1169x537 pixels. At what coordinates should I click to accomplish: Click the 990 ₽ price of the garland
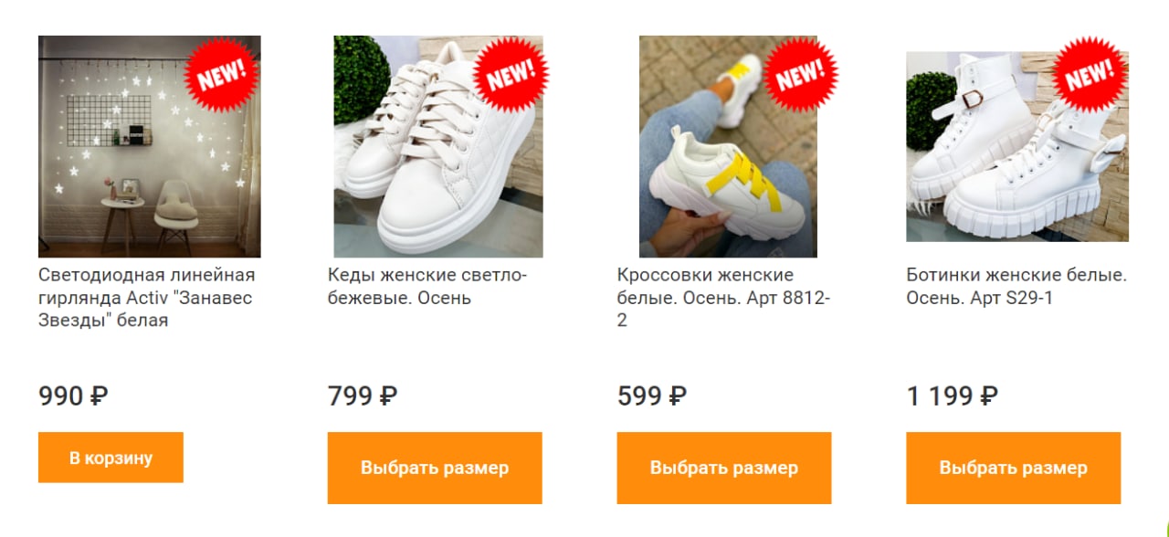(73, 396)
